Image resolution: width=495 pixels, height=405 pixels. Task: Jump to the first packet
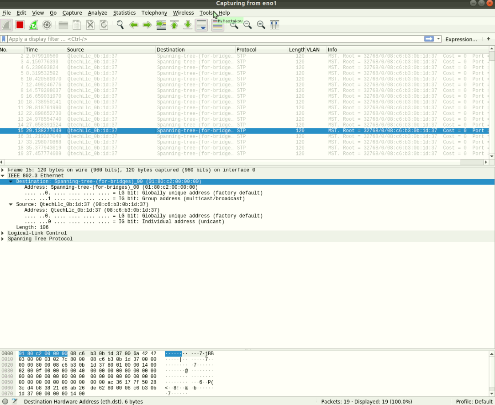click(x=174, y=25)
